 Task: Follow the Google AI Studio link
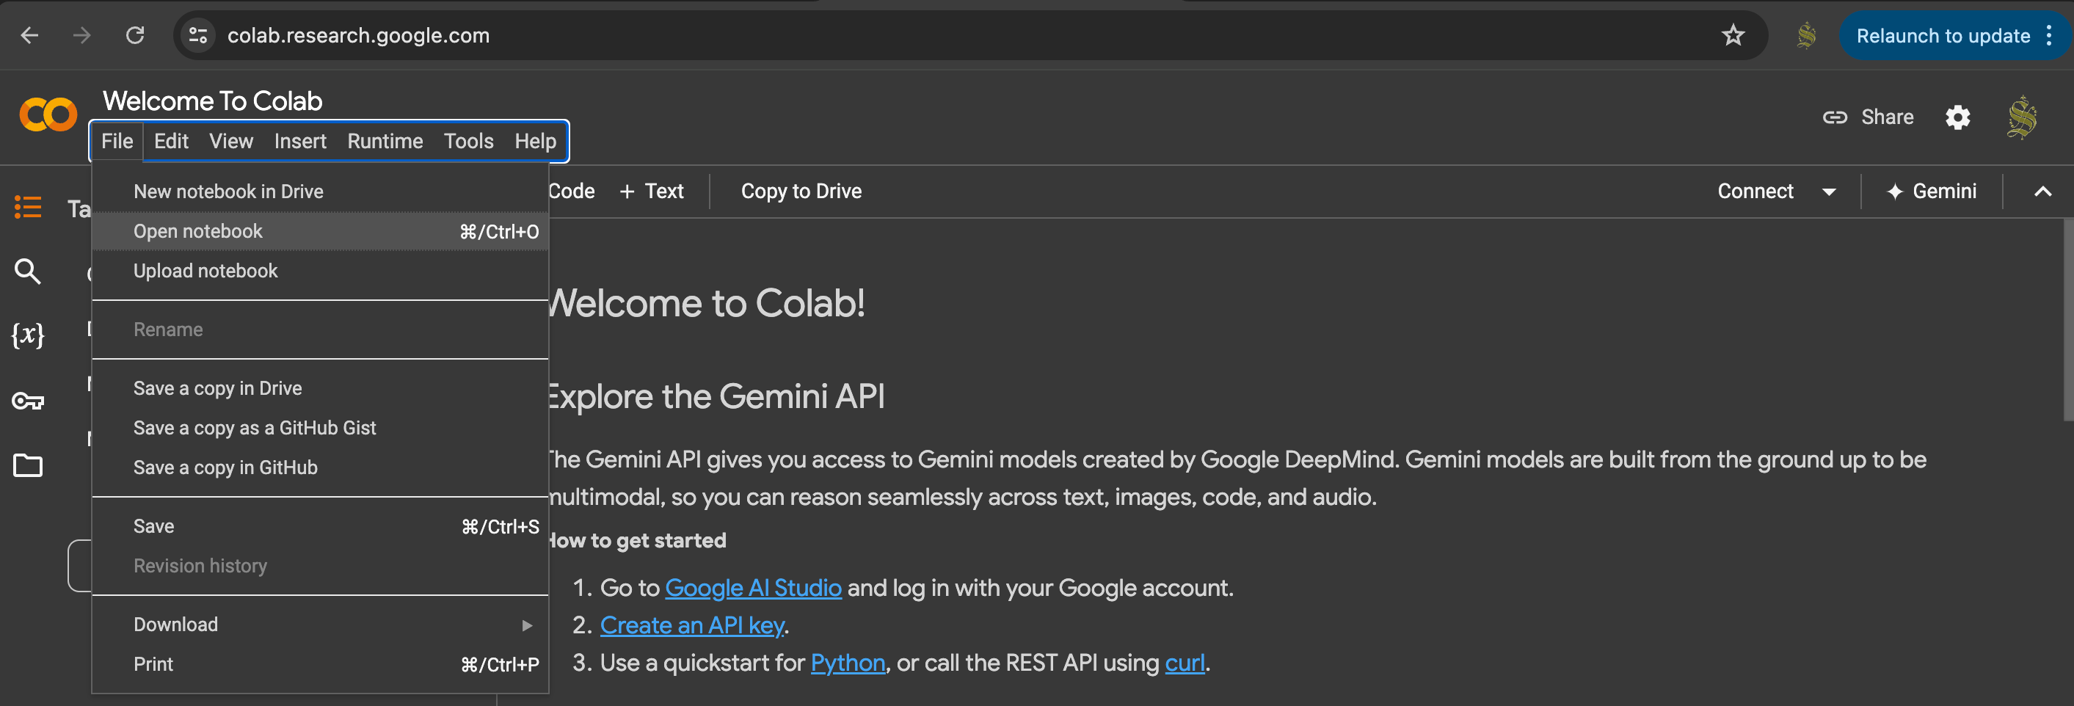click(x=753, y=589)
